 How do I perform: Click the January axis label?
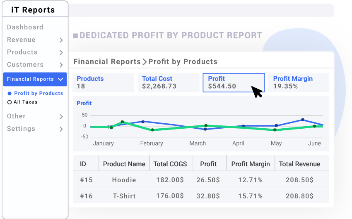click(103, 143)
